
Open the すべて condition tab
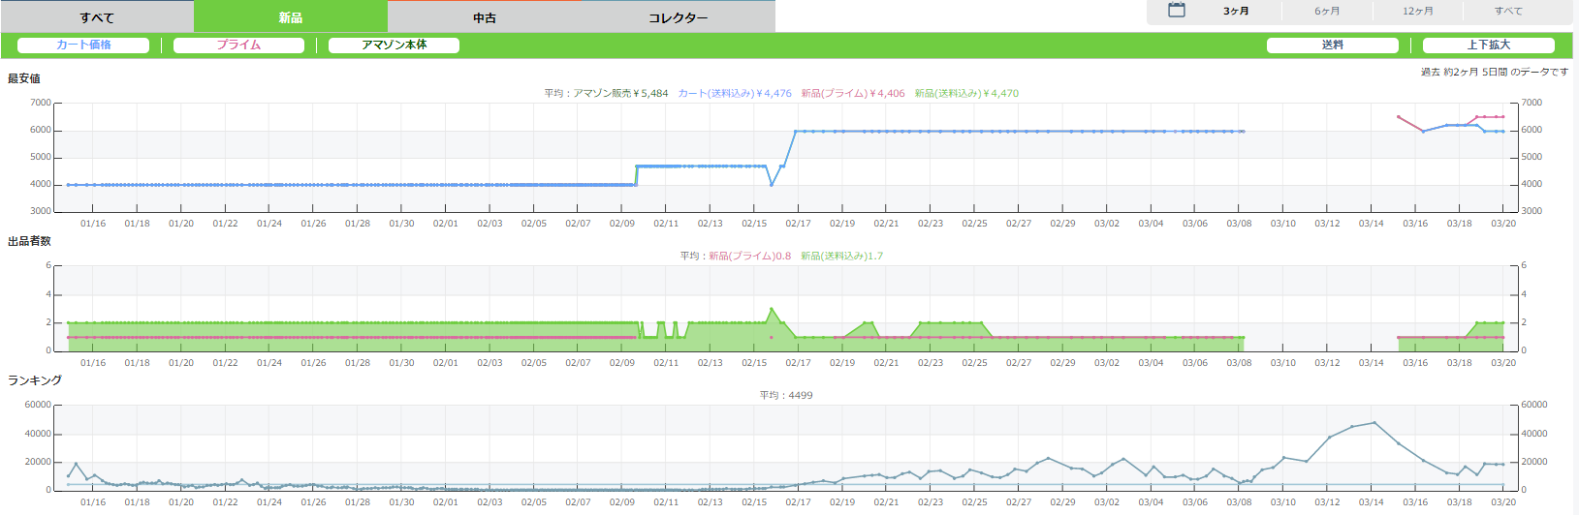97,17
